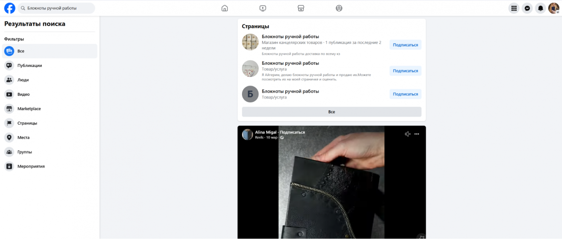This screenshot has height=239, width=562.
Task: Click the Все button under Страницы
Action: tap(332, 112)
